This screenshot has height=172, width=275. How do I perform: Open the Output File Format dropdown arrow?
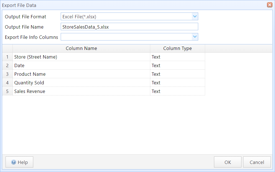click(195, 16)
